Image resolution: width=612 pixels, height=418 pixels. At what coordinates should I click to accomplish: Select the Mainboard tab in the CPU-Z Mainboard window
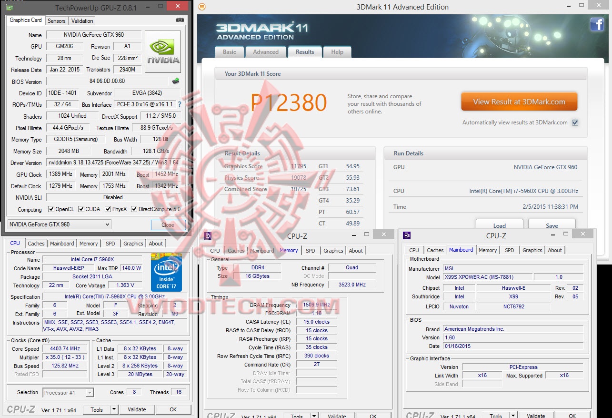pyautogui.click(x=461, y=250)
